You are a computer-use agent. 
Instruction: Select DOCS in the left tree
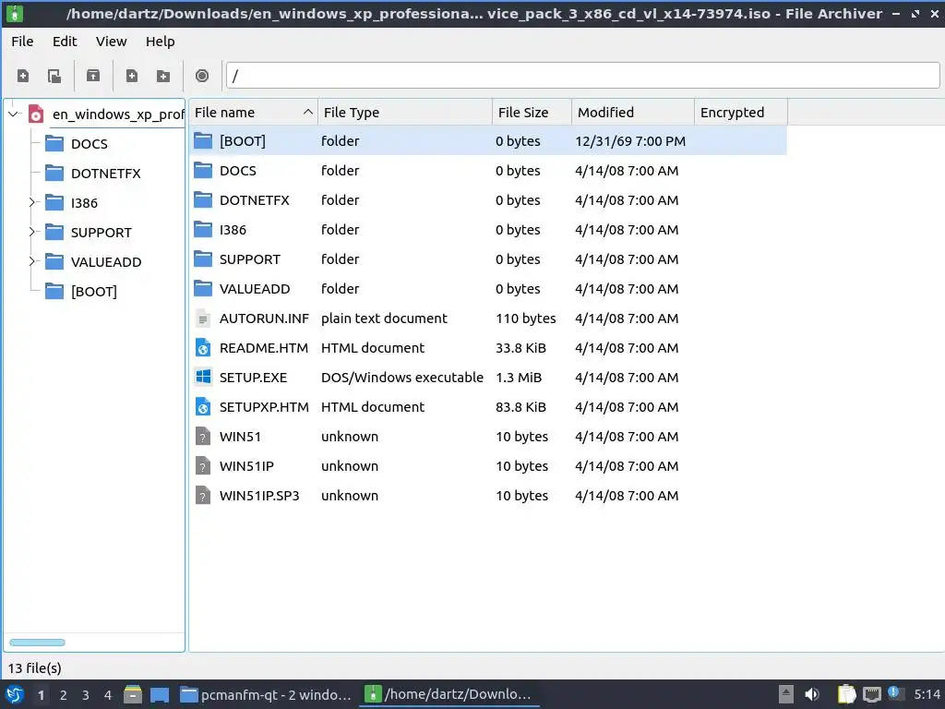(x=90, y=144)
